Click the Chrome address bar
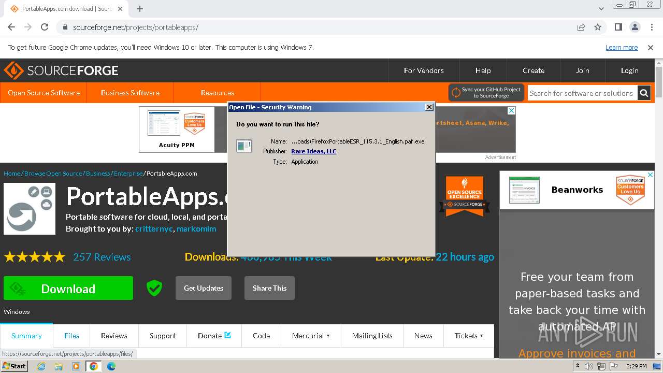The width and height of the screenshot is (663, 373). tap(316, 27)
